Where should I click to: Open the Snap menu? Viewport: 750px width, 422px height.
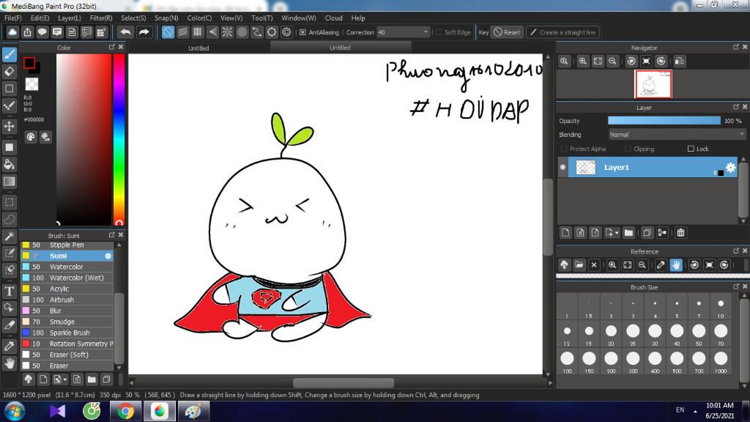[x=166, y=18]
